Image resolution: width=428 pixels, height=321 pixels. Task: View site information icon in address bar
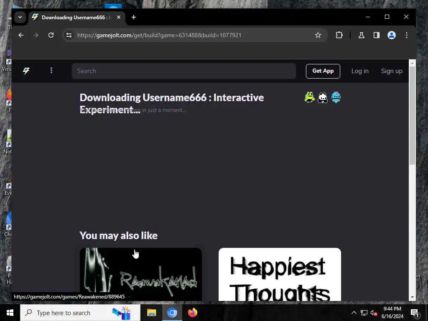pos(69,35)
